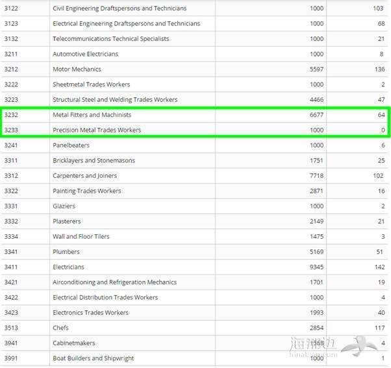Select "Plasterers" row text
Image resolution: width=391 pixels, height=368 pixels.
point(67,221)
